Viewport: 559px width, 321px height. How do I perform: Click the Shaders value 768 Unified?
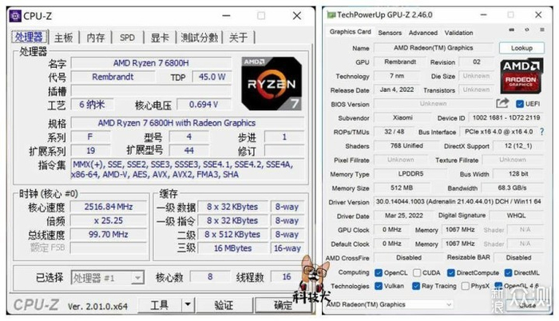point(406,145)
